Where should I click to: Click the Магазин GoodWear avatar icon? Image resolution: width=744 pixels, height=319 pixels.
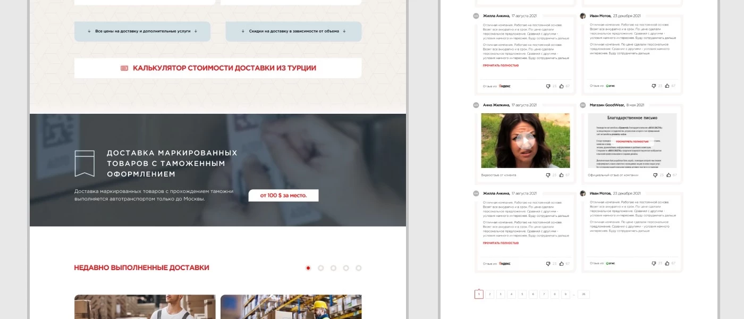coord(582,105)
